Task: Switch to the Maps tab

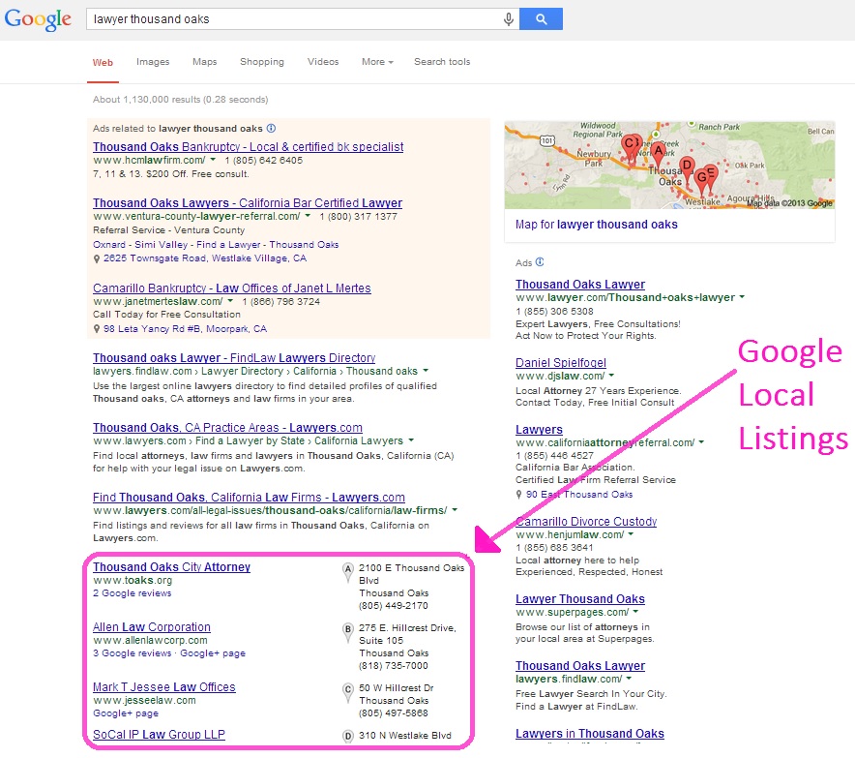Action: 204,62
